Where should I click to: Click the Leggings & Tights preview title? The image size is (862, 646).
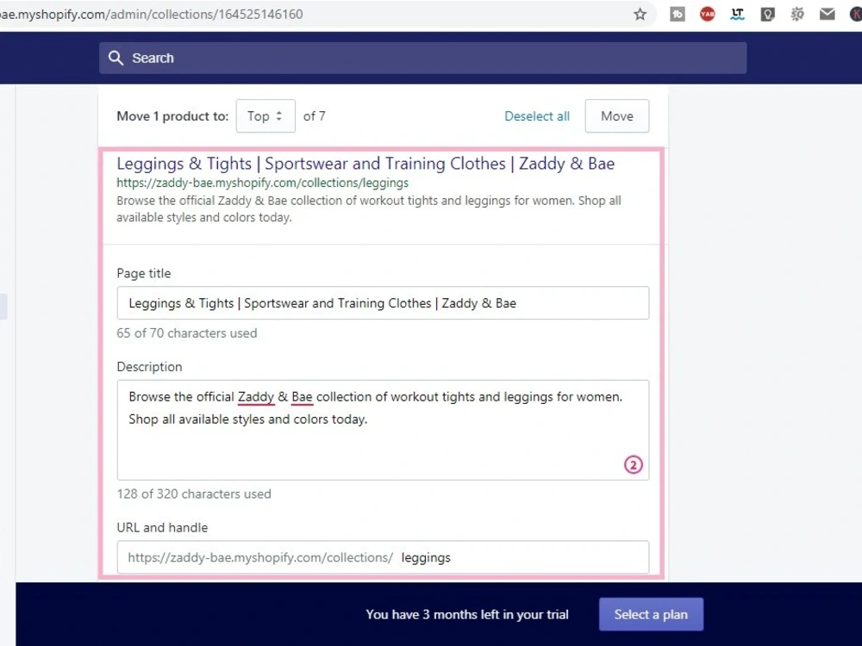pos(365,164)
